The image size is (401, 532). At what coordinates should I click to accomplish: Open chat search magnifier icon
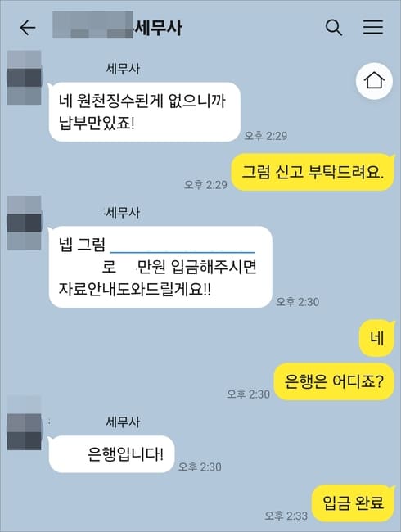(334, 28)
